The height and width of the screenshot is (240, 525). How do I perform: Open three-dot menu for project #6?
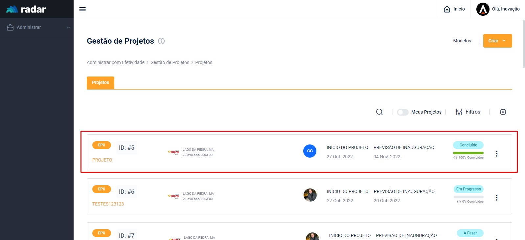[496, 198]
